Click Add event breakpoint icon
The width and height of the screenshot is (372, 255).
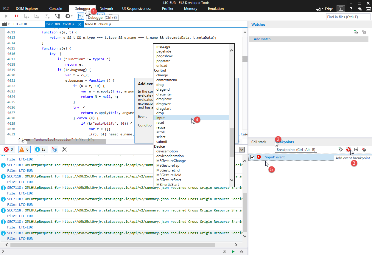tap(348, 149)
